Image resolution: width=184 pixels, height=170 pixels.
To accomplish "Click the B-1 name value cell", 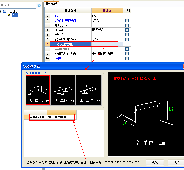I will click(x=107, y=16).
